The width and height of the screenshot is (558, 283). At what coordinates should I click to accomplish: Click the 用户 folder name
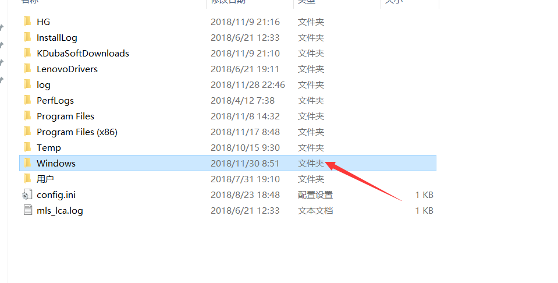[x=45, y=179]
